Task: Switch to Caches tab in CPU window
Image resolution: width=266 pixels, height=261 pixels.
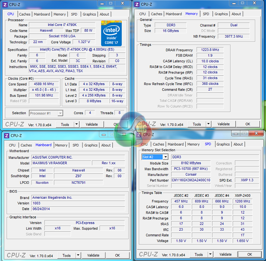Action: [25, 14]
